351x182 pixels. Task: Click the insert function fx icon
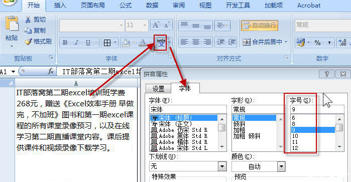pos(51,71)
